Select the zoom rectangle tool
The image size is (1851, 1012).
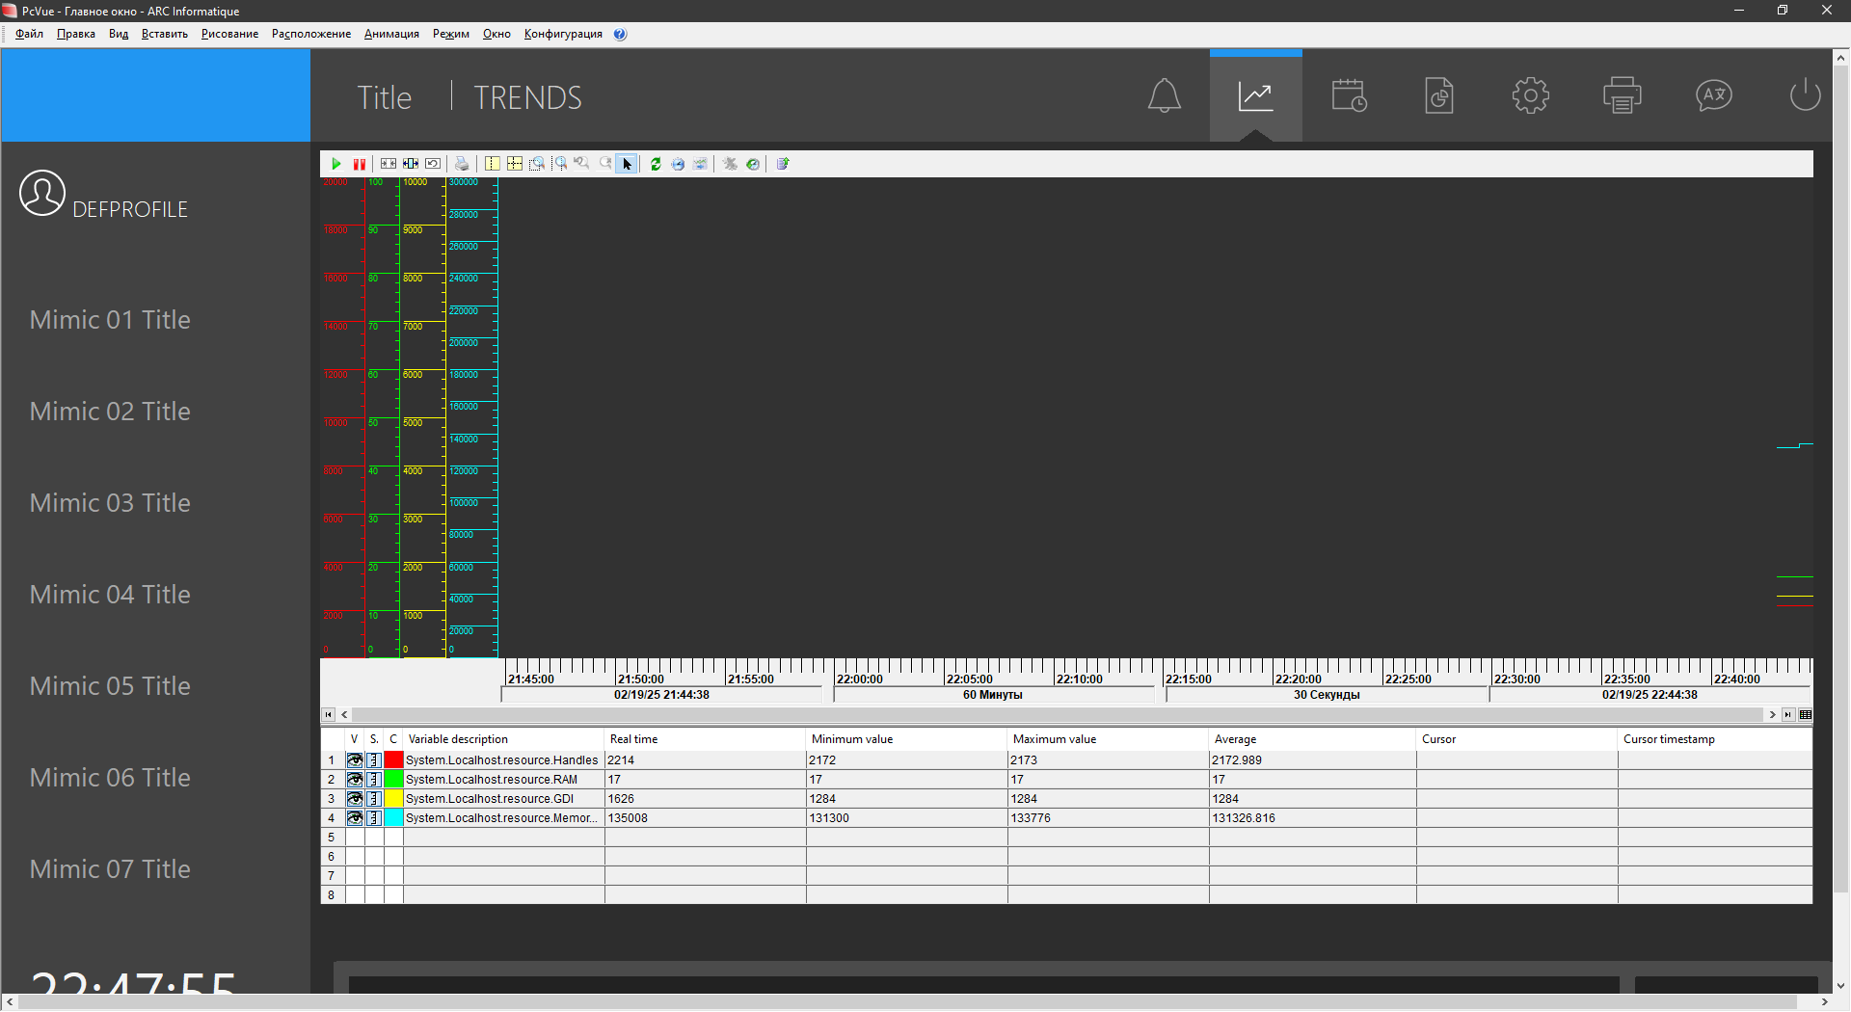pos(537,164)
